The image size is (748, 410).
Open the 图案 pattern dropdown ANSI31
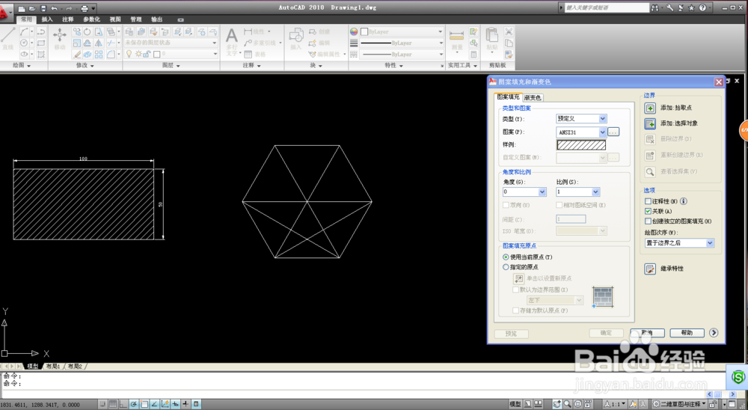[581, 132]
